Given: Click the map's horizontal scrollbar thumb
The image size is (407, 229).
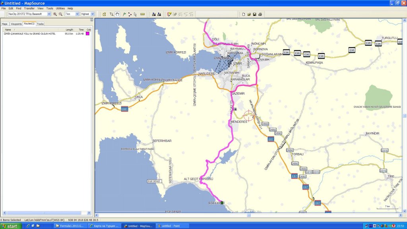Looking at the screenshot, I should (249, 215).
